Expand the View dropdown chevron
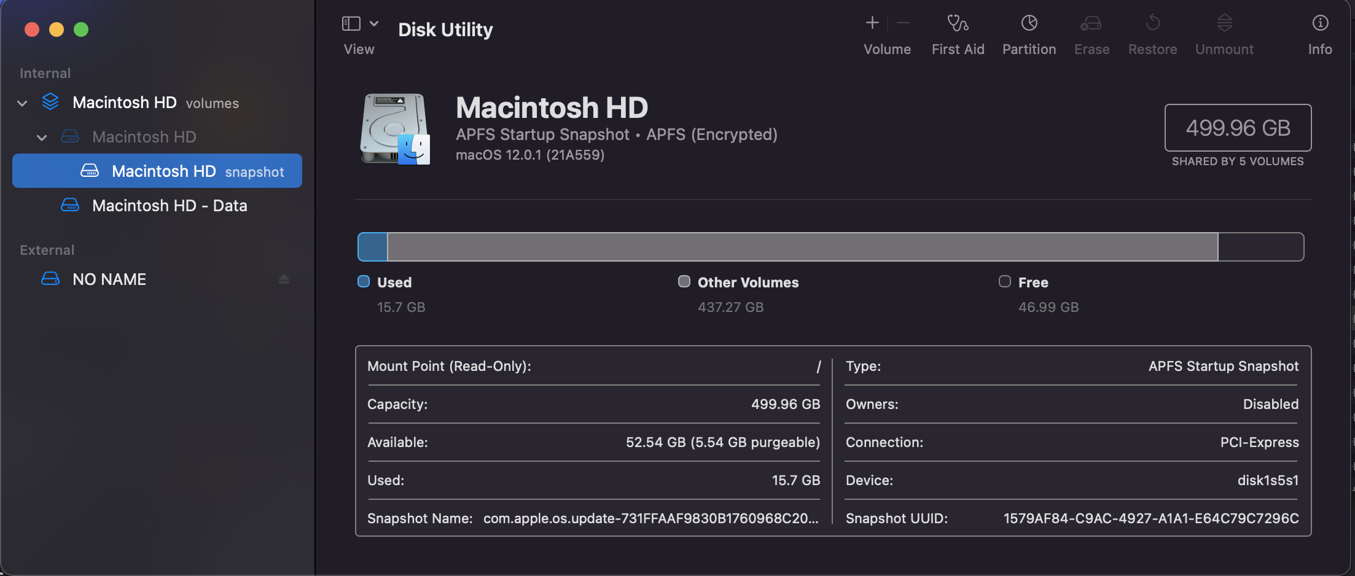Screen dimensions: 1355x576 (x=373, y=23)
